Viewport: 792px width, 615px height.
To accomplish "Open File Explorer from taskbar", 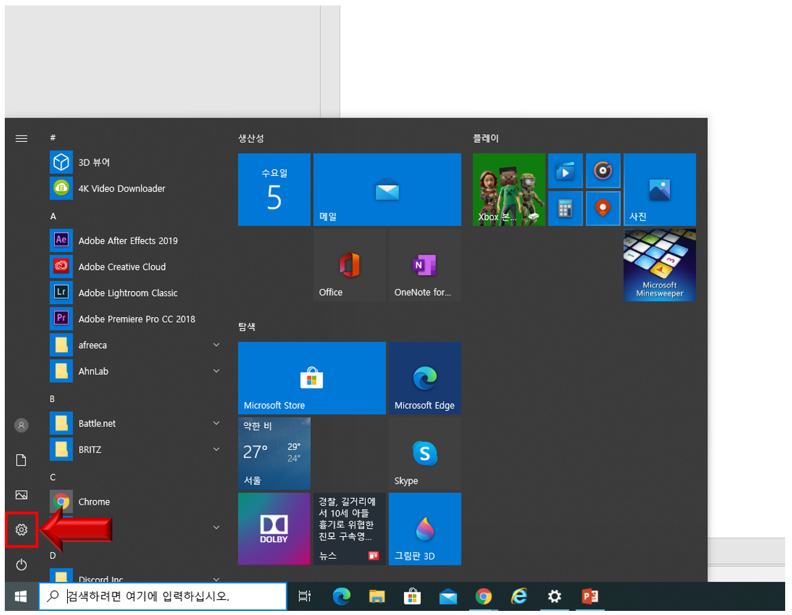I will (376, 597).
